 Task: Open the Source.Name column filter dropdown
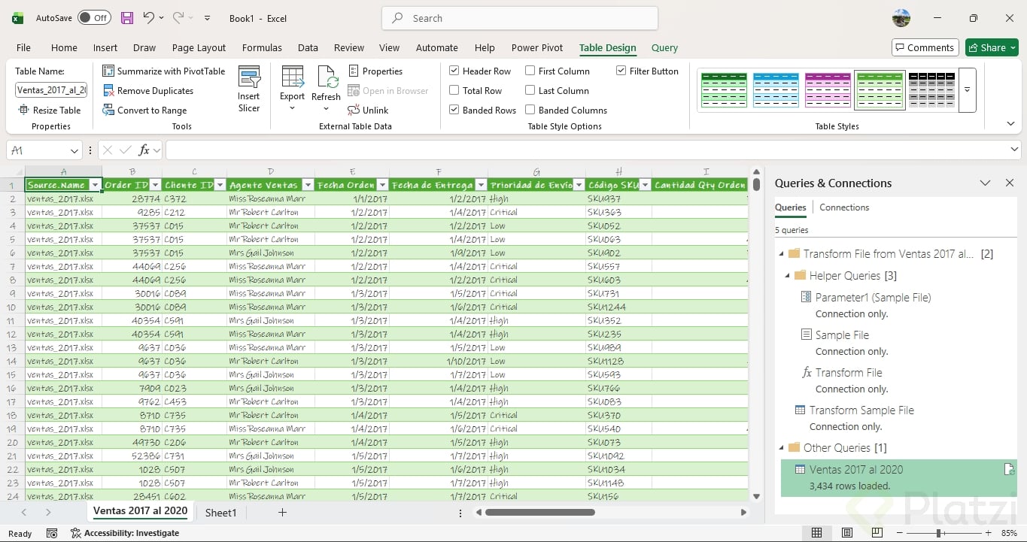click(x=95, y=185)
